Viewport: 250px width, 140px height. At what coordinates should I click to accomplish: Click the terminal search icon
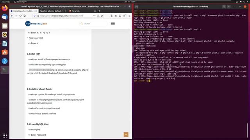[224, 7]
